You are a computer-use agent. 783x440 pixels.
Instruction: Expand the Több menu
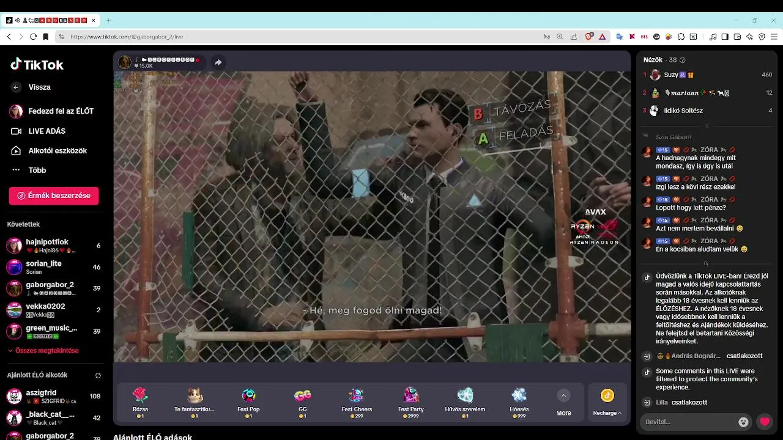(x=29, y=170)
